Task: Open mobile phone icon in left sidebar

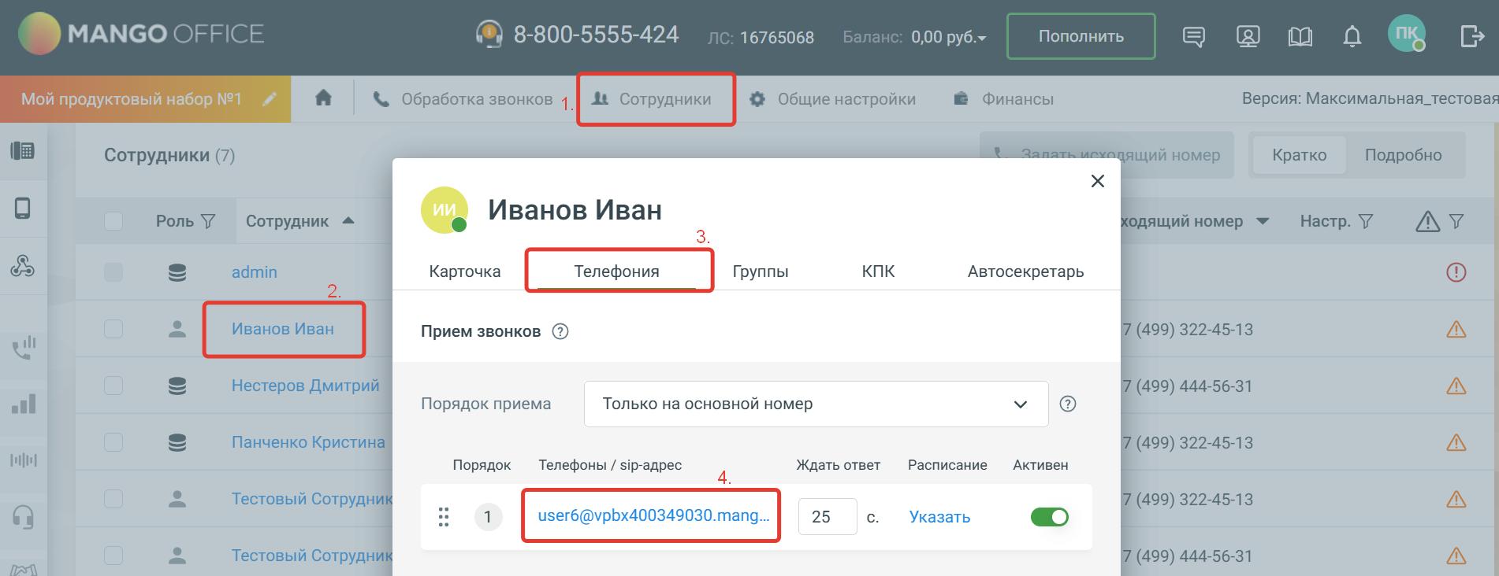Action: (23, 209)
